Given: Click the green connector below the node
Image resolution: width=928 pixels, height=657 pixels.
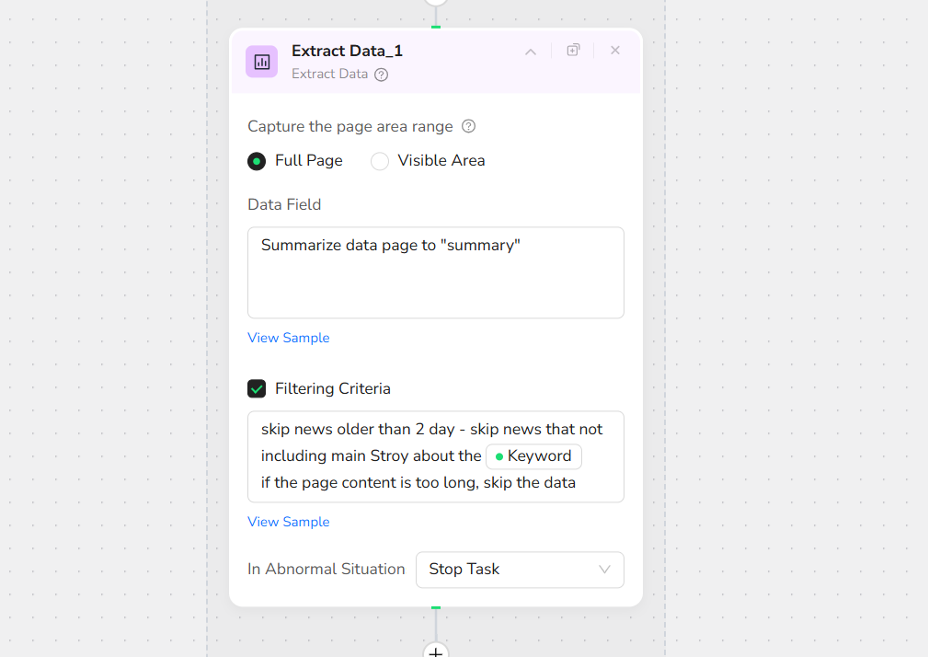Looking at the screenshot, I should pyautogui.click(x=436, y=607).
